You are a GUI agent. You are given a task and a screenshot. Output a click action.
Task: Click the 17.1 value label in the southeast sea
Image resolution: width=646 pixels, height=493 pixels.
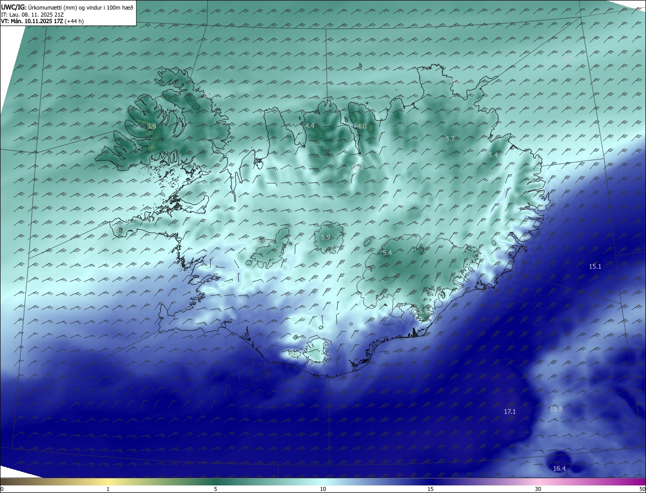(510, 412)
